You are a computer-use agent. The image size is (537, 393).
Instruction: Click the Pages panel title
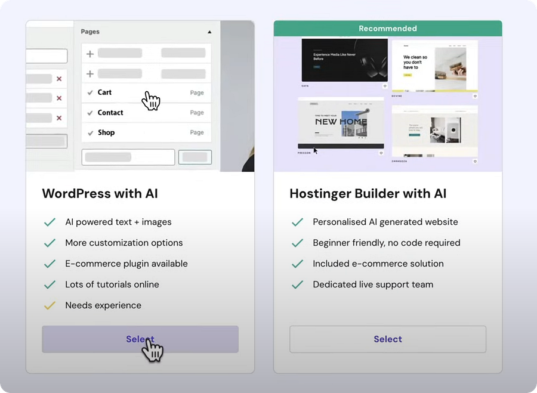point(90,32)
